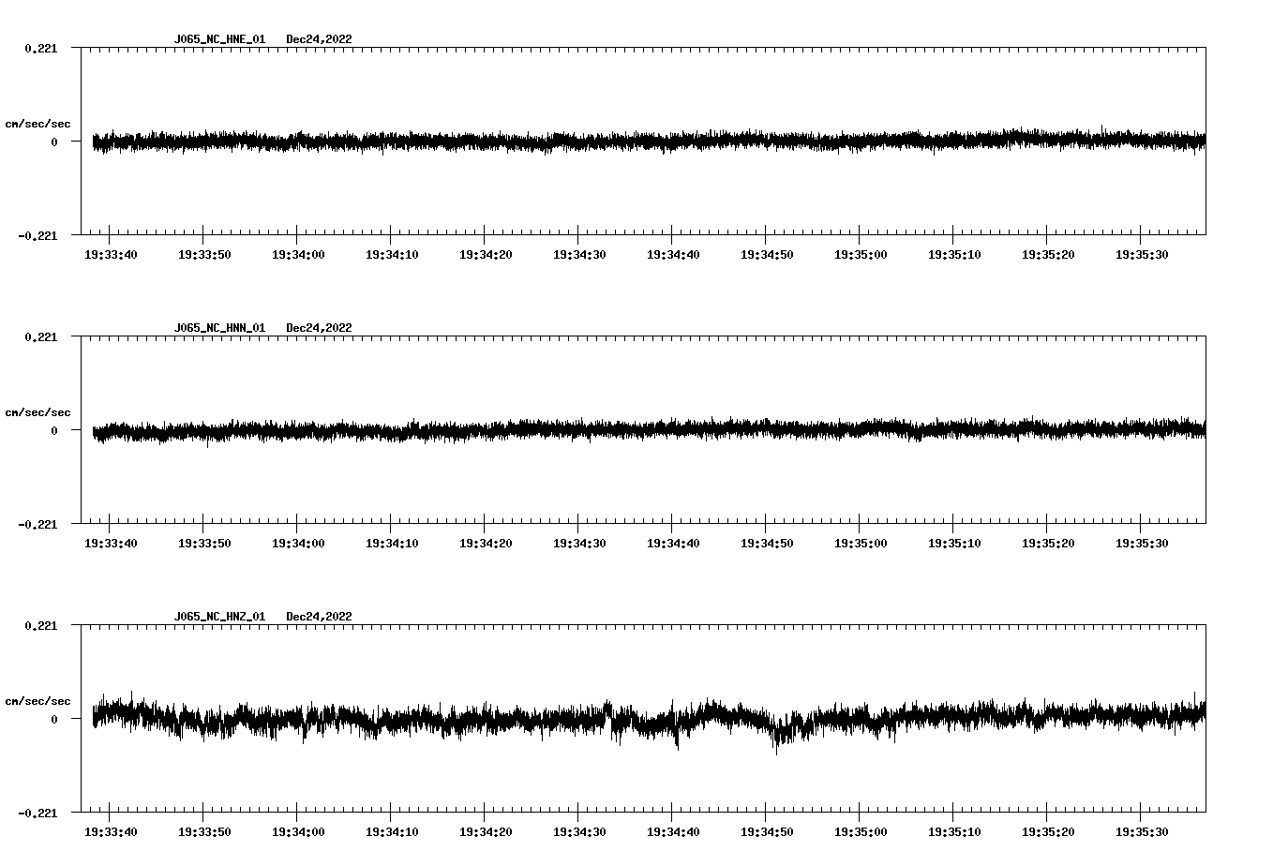Select the Dec24,2022 date label on bottom plot
The height and width of the screenshot is (866, 1273).
(x=320, y=616)
